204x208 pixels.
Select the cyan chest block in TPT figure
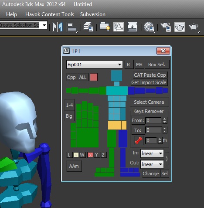pyautogui.click(x=117, y=91)
